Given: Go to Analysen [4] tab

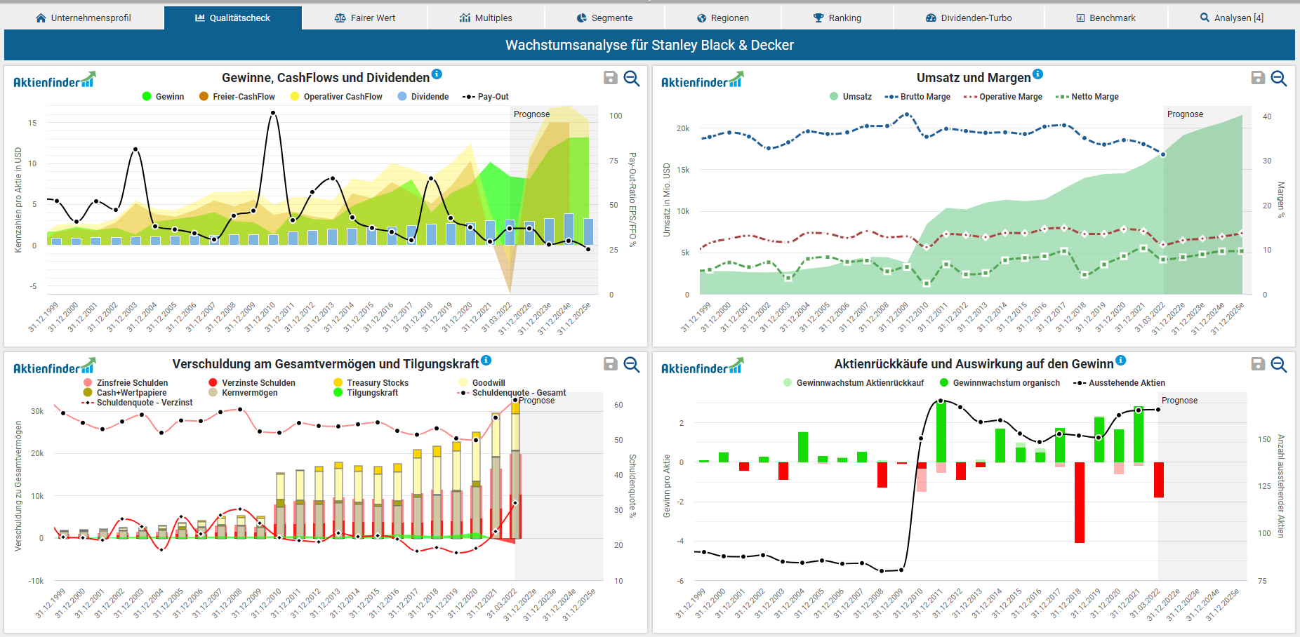Looking at the screenshot, I should [1232, 18].
